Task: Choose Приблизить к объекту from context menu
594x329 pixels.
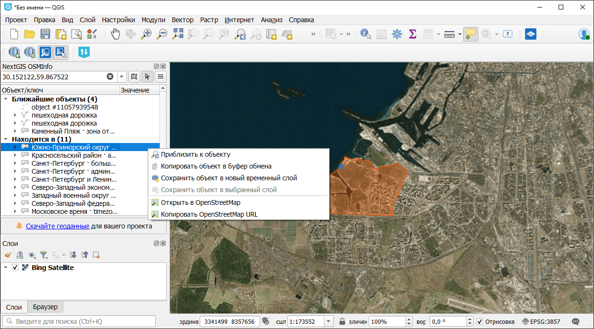Action: (x=195, y=154)
